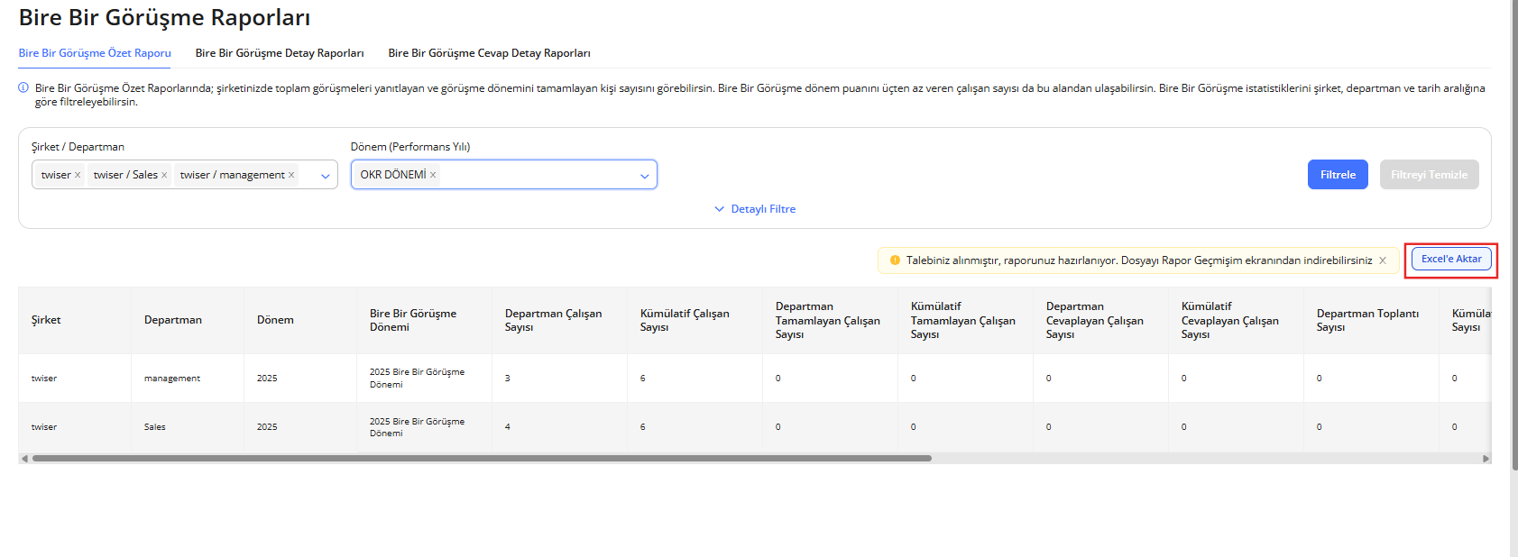Screen dimensions: 1518x557
Task: Remove the OKR DÖNEMİ period tag
Action: 433,175
